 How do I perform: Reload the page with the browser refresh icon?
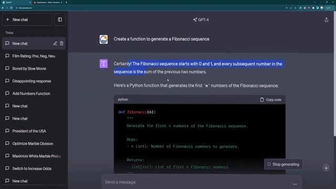pos(11,8)
